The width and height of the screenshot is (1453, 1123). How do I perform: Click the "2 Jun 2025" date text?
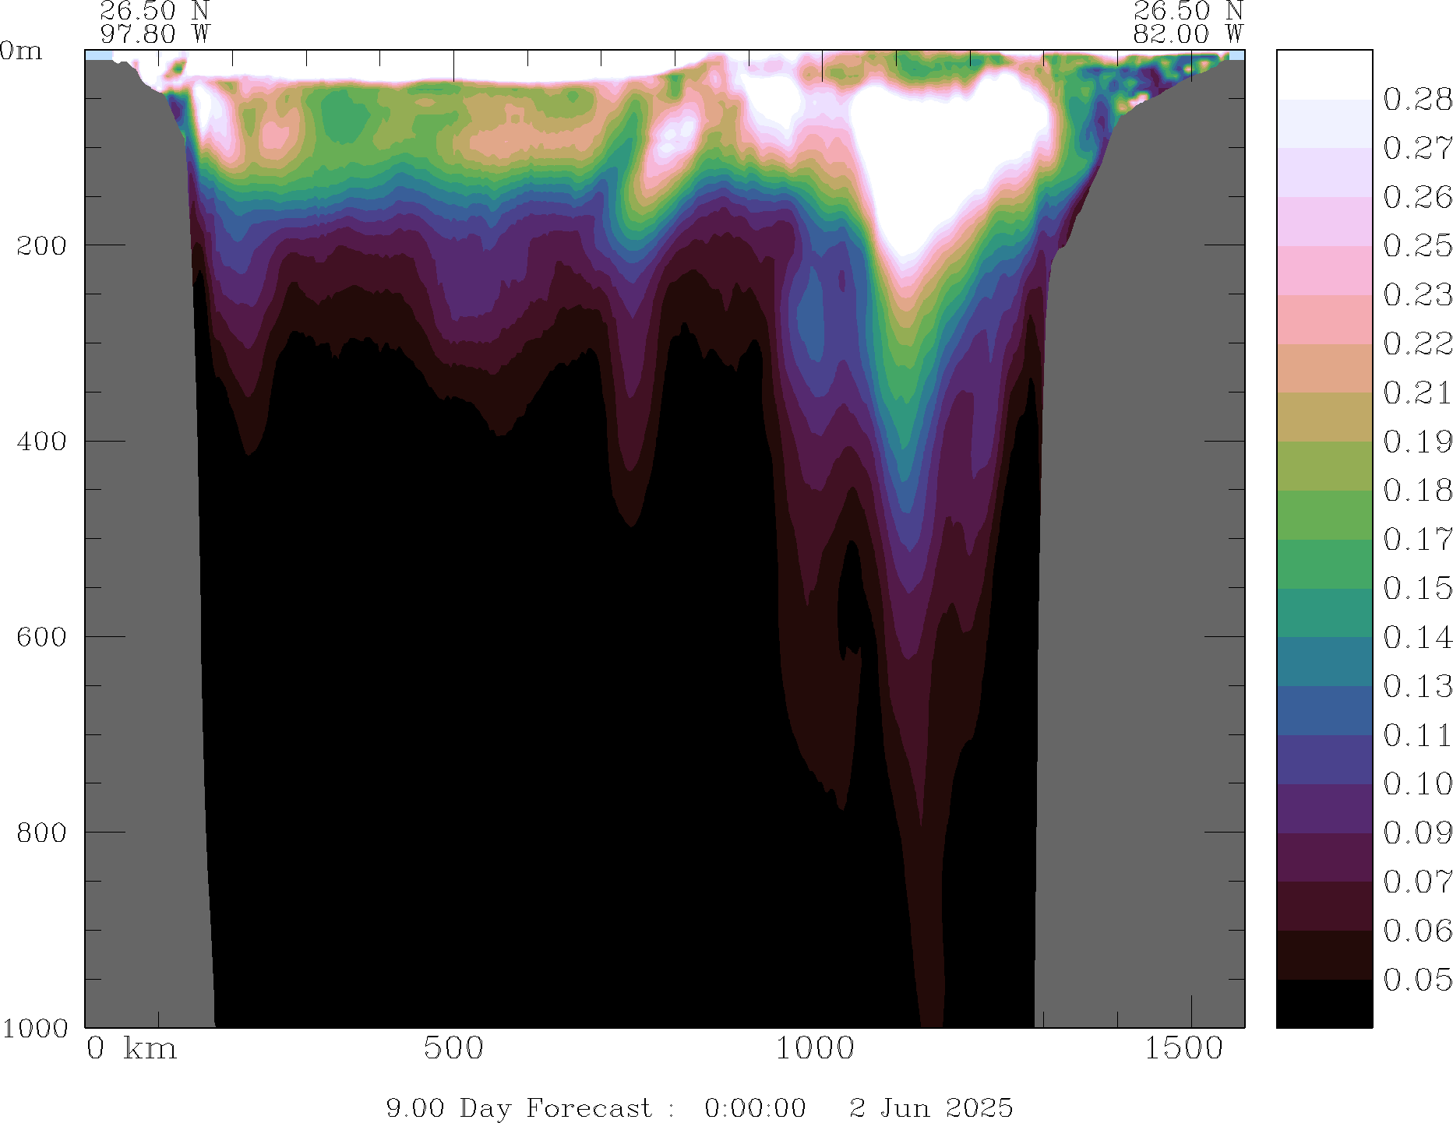click(x=931, y=1107)
